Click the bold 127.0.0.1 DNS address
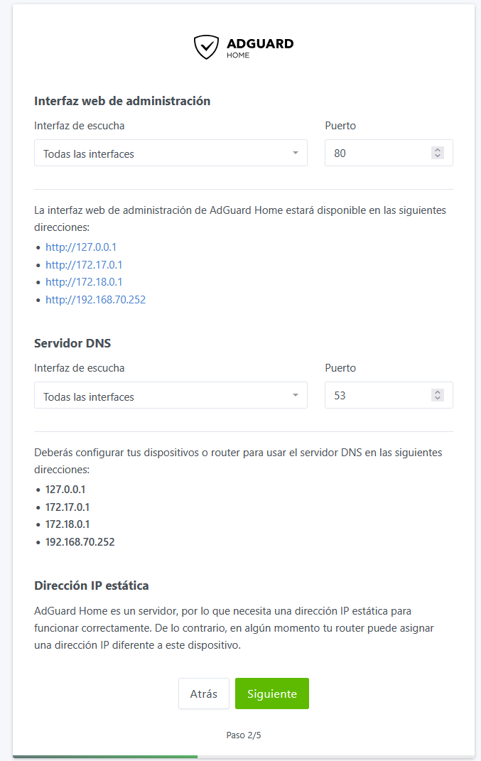 pos(65,490)
